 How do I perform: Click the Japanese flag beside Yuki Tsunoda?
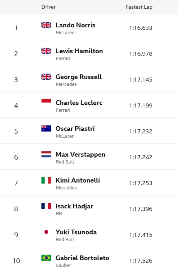point(46,232)
